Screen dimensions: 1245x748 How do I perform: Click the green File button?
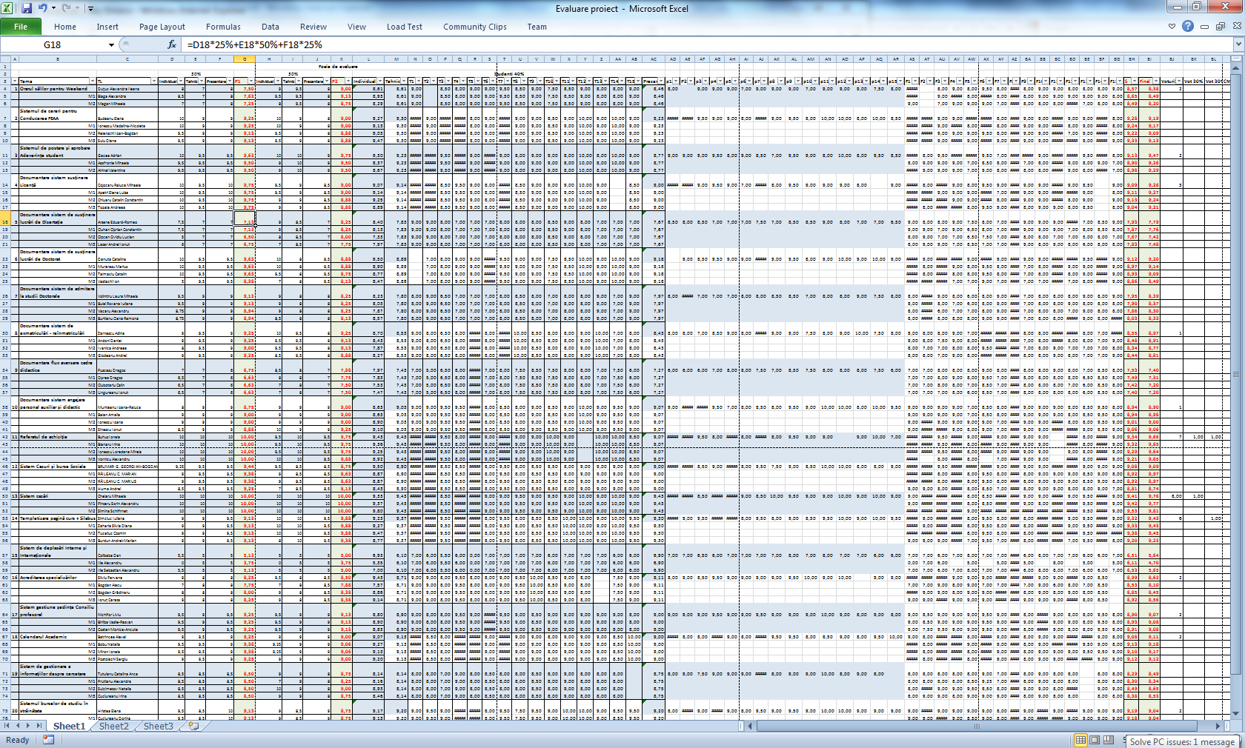click(x=21, y=27)
